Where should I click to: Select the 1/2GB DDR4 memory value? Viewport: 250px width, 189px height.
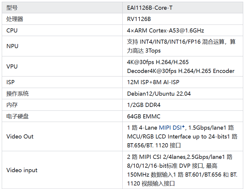[x=144, y=105]
